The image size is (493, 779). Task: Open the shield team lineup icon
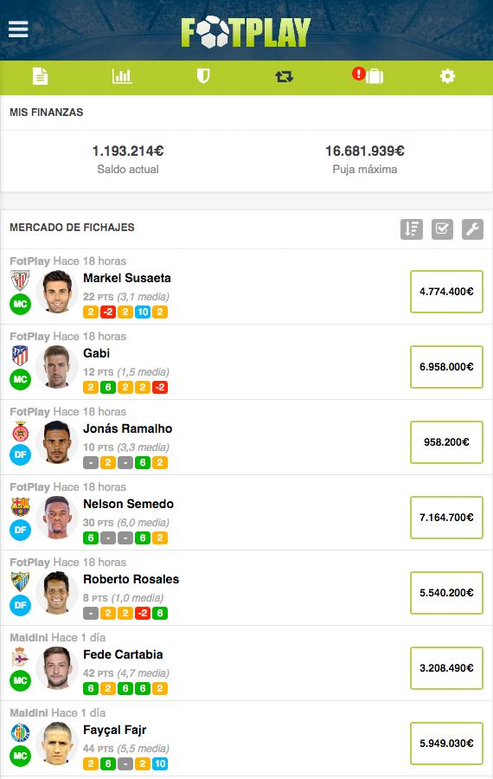click(x=203, y=76)
